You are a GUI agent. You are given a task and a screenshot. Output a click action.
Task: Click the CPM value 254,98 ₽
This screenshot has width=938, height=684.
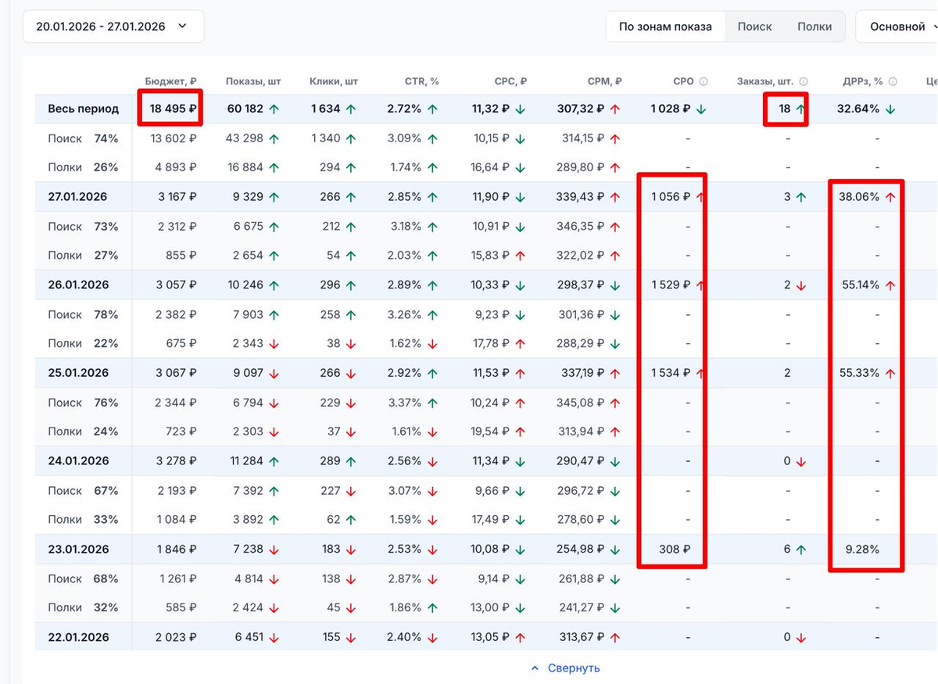click(581, 550)
